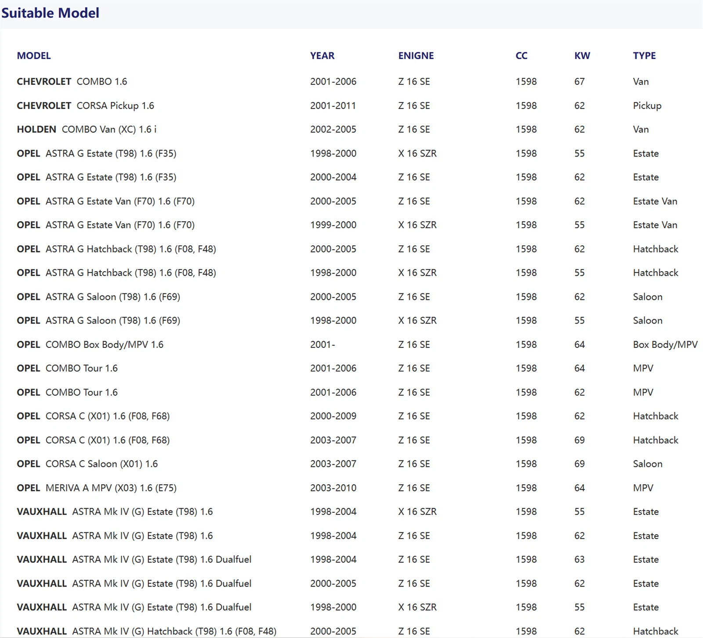Select the YEAR column header

(322, 56)
